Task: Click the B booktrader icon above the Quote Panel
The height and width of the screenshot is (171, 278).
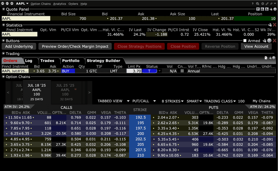Action: [x=262, y=9]
